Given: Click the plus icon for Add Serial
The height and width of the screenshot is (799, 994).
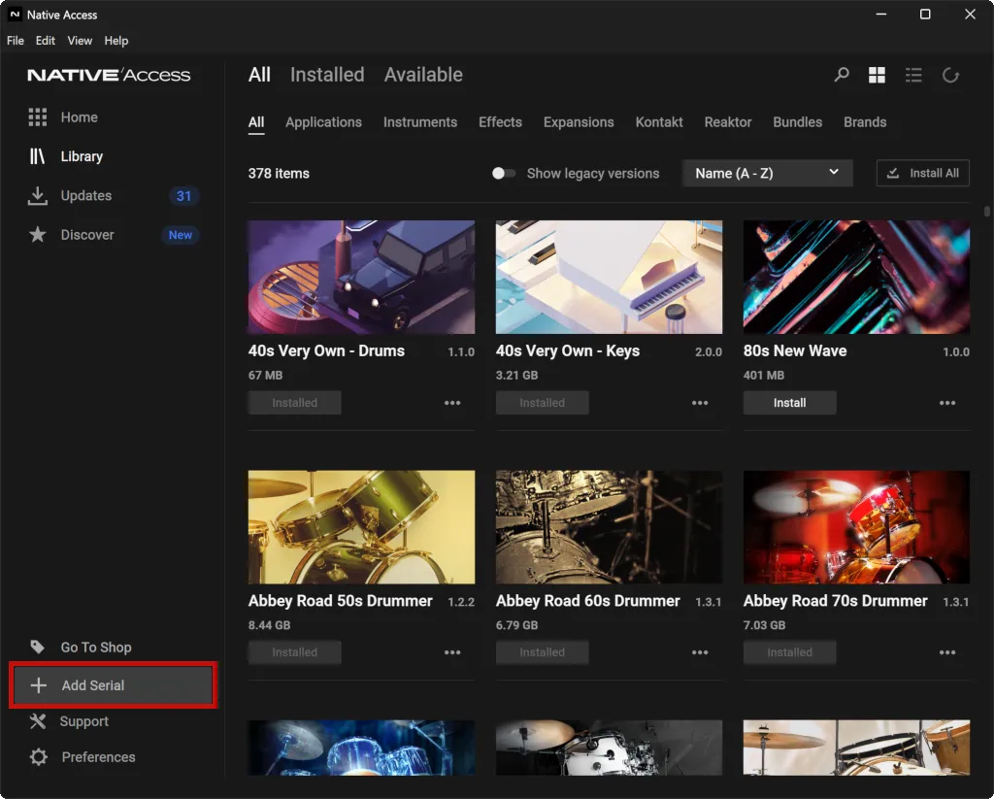Looking at the screenshot, I should (39, 684).
